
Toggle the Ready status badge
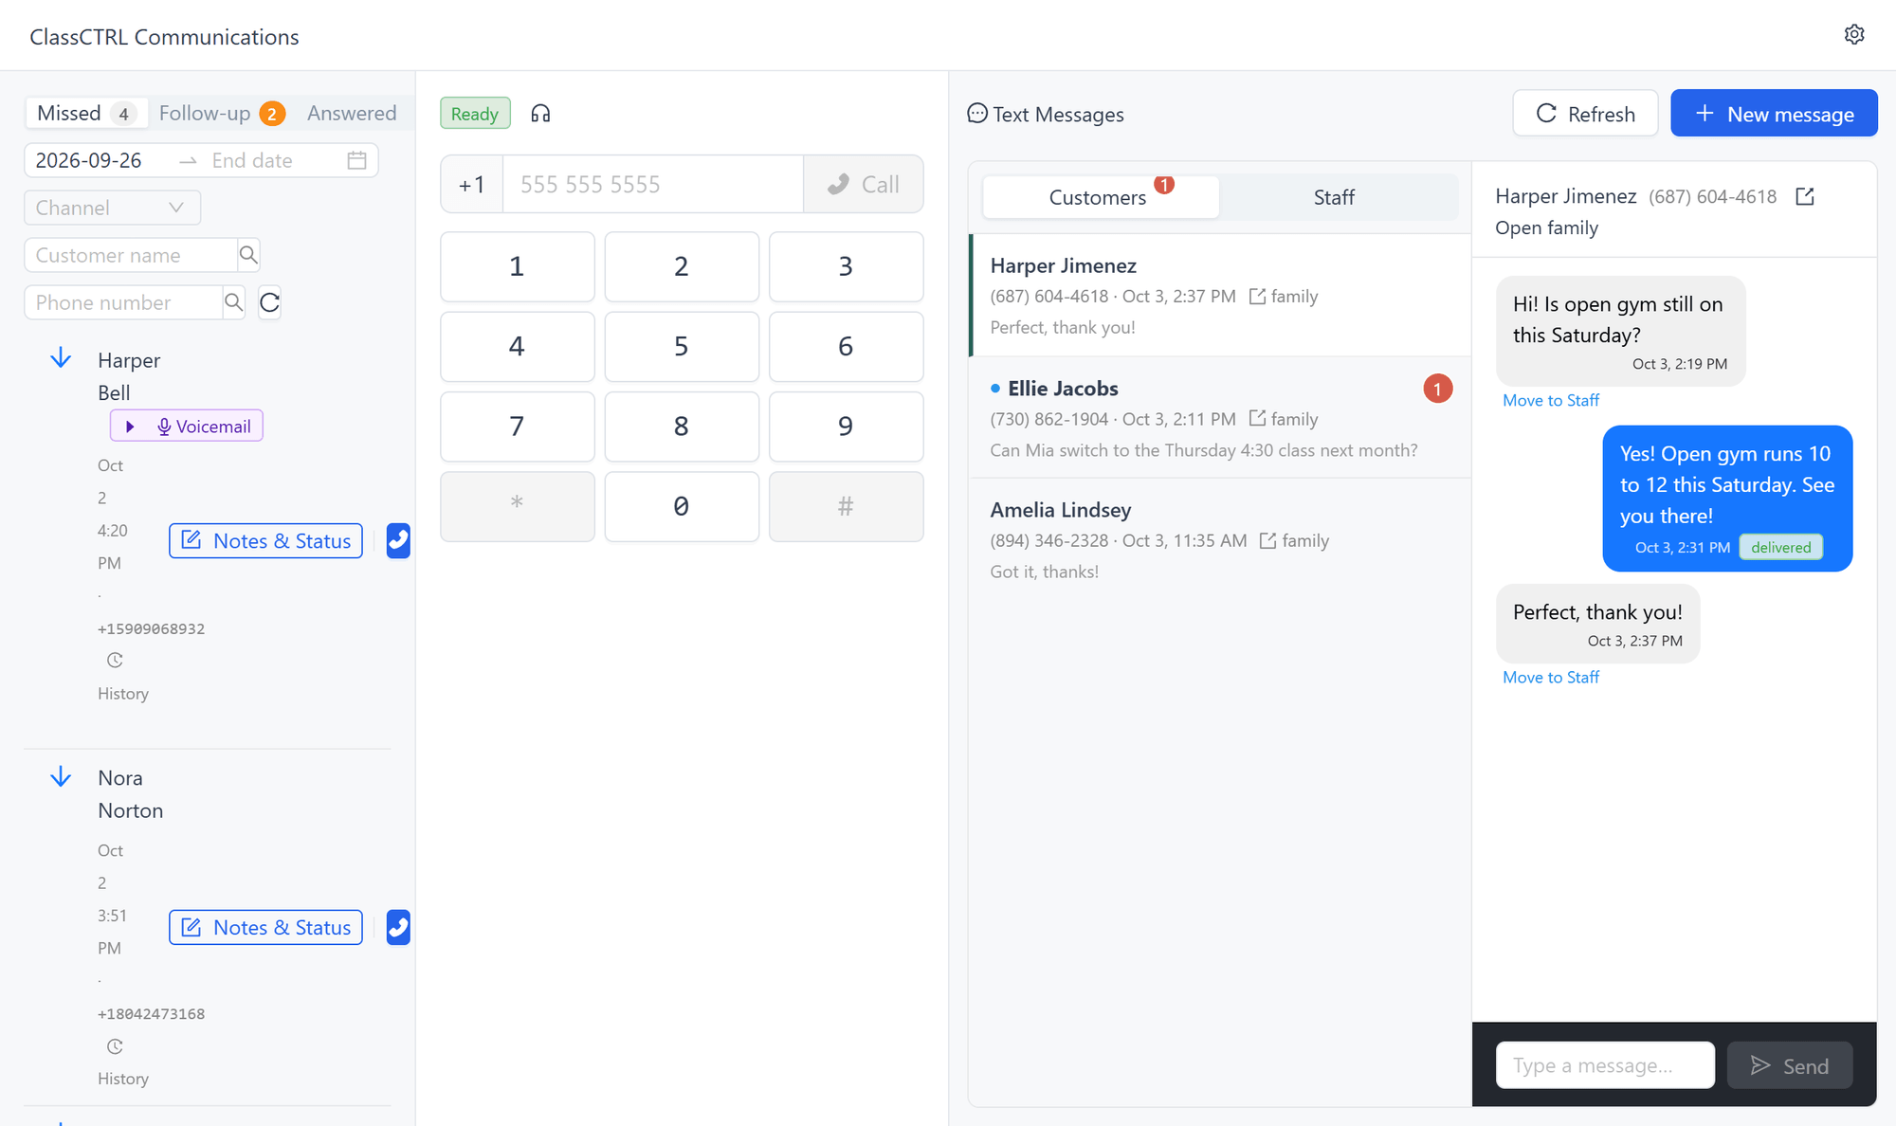[475, 114]
